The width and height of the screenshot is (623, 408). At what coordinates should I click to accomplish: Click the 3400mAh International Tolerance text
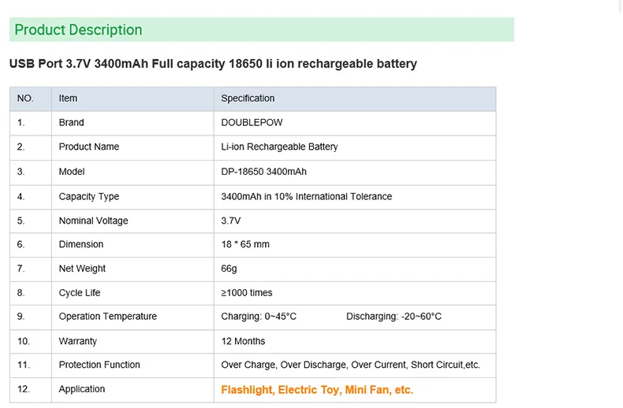[306, 196]
